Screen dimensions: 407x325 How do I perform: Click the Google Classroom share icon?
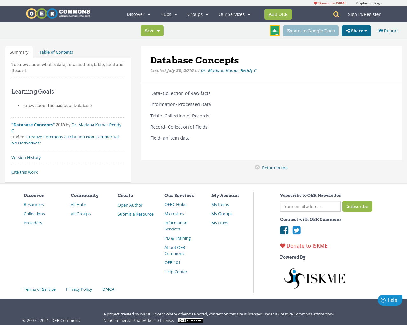coord(274,30)
